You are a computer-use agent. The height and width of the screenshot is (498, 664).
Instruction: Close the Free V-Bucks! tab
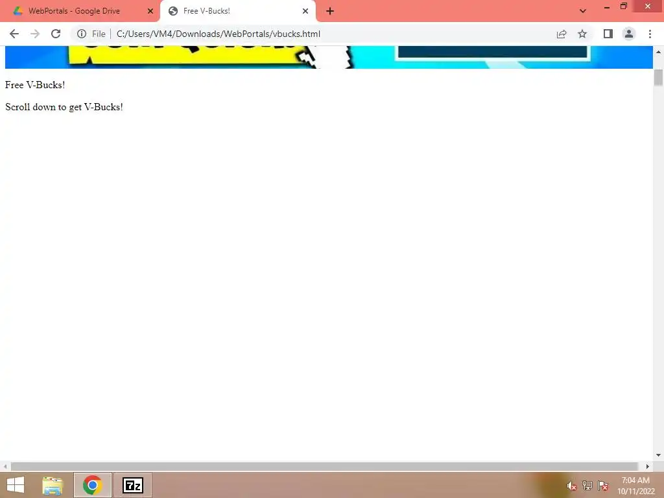(x=305, y=11)
